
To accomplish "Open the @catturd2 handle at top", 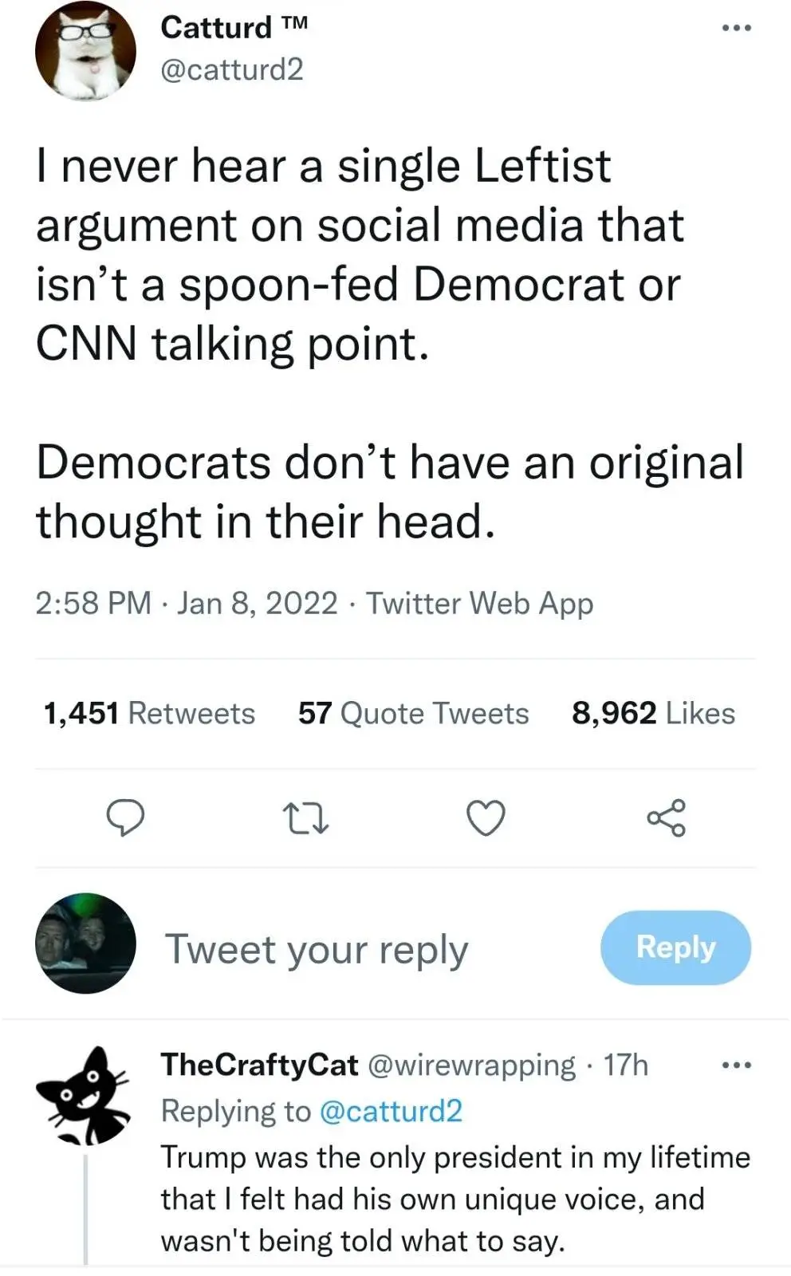I will (x=232, y=69).
